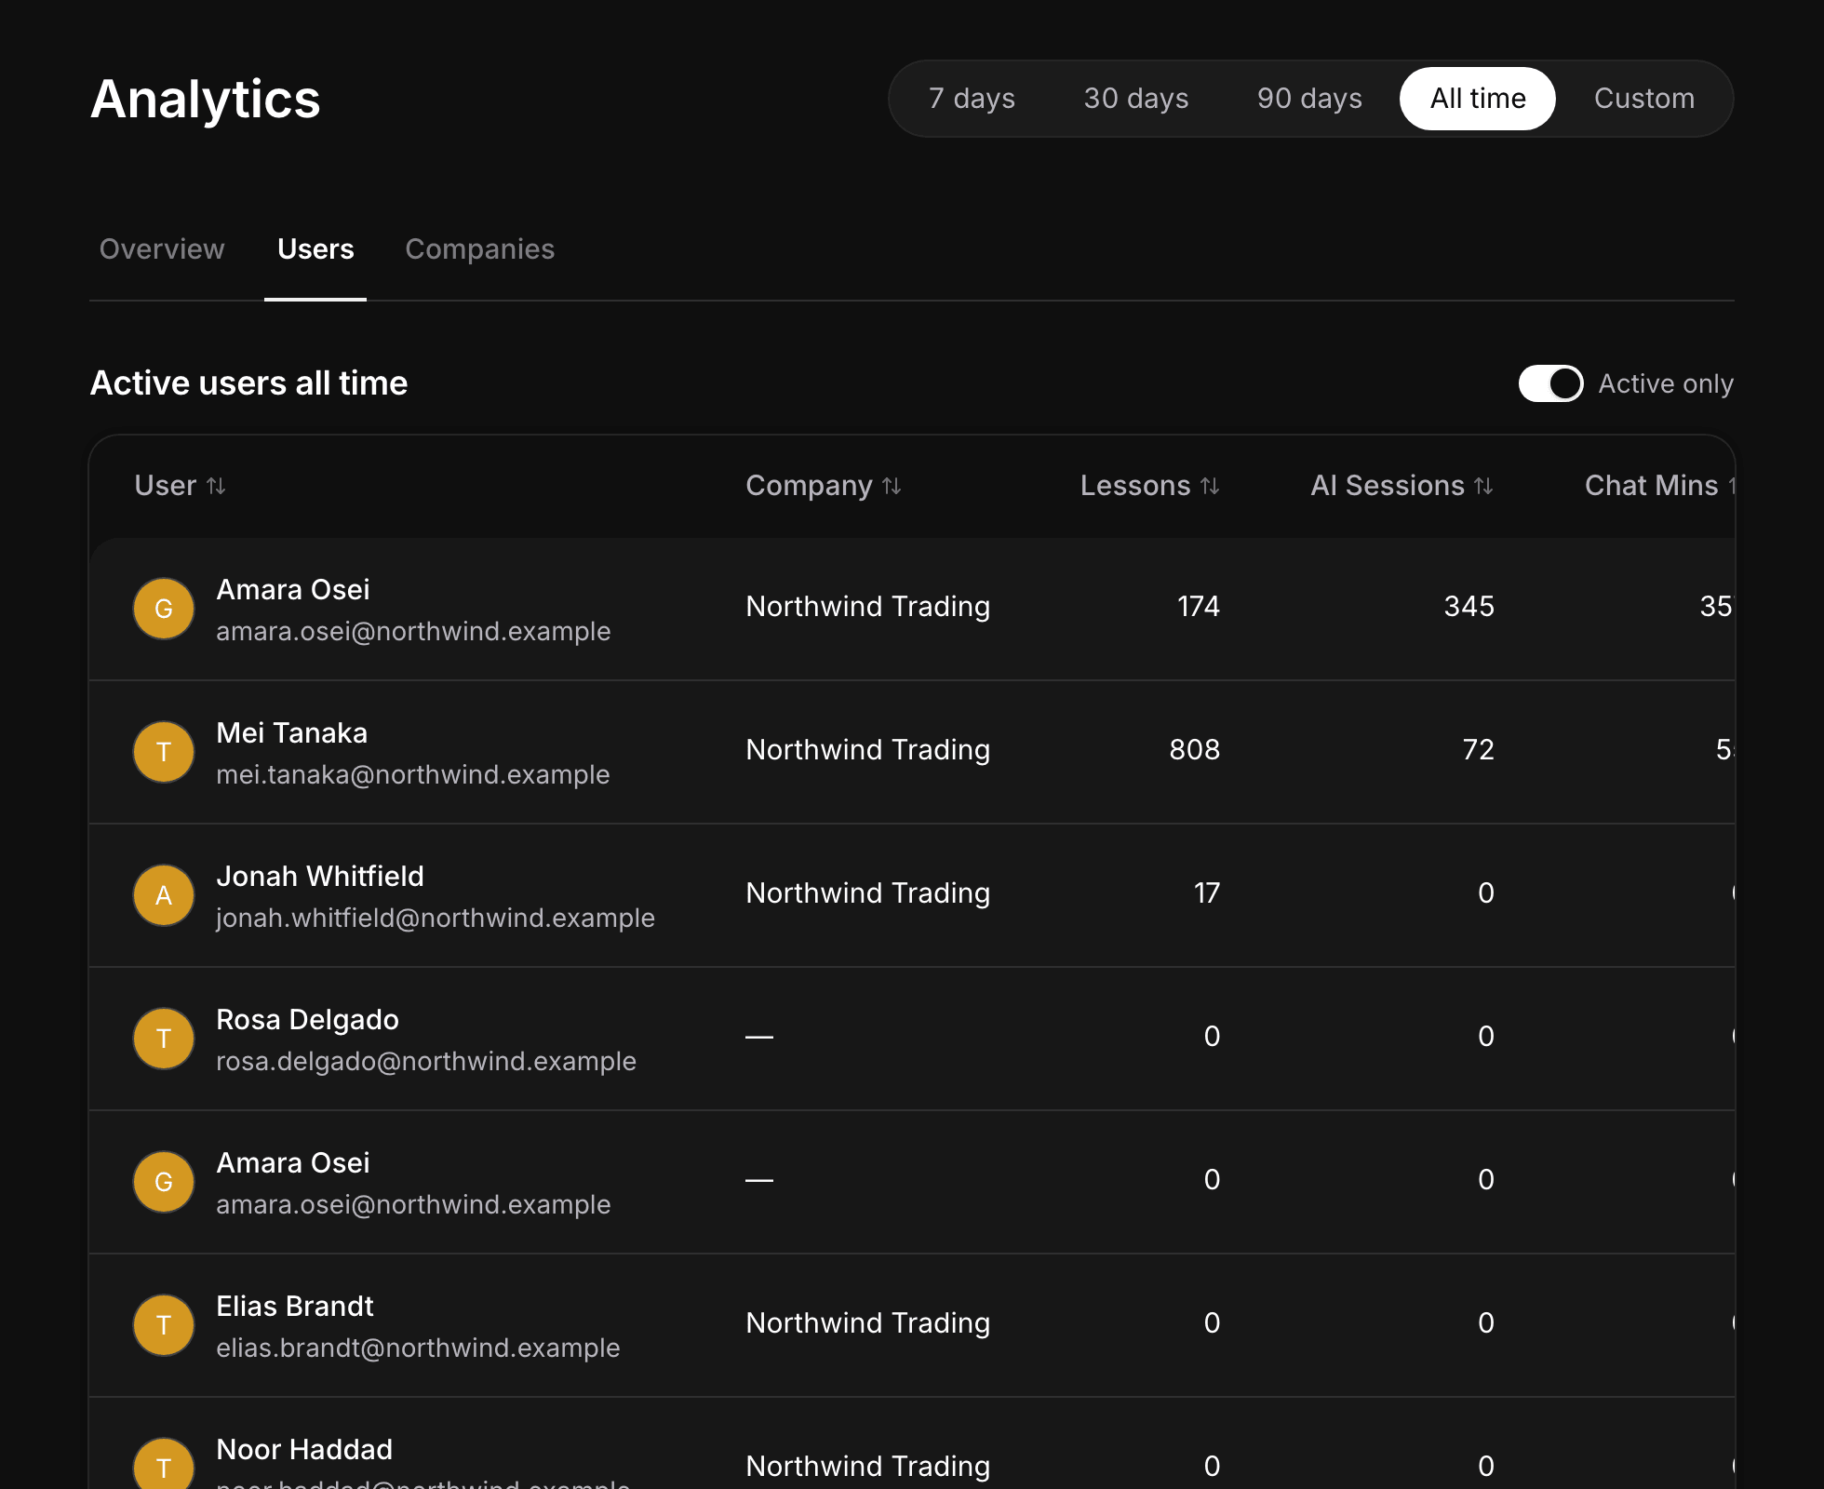
Task: Sort table by the User column
Action: 180,486
